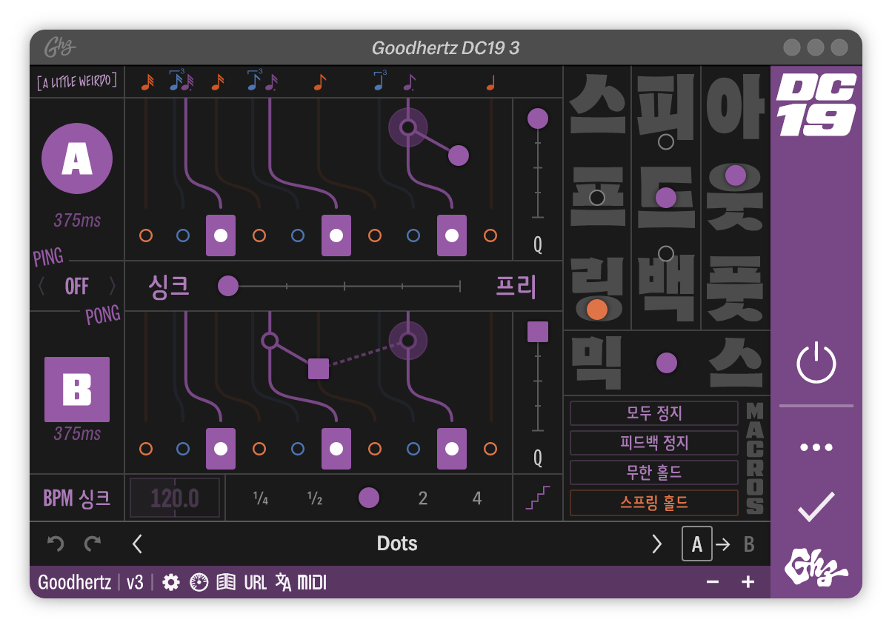
Task: Copy settings from A to B via arrow
Action: 722,544
